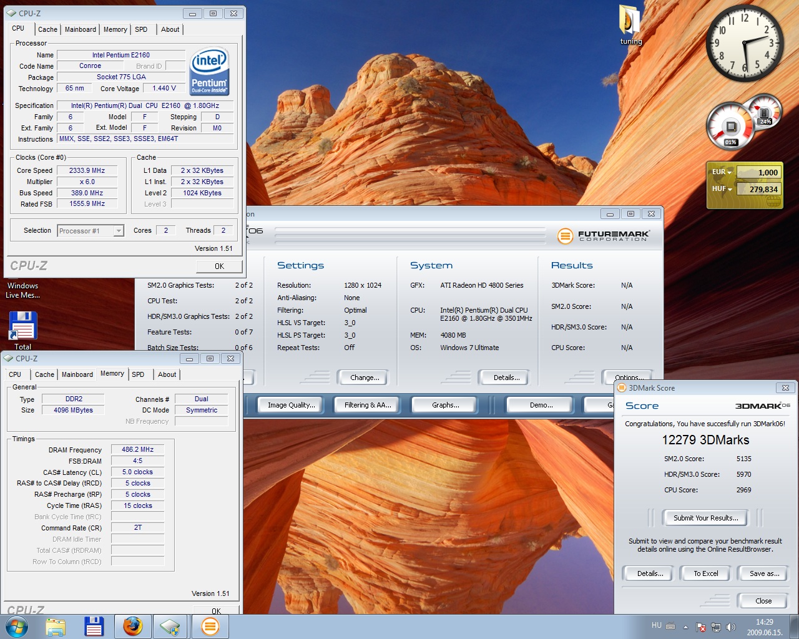Viewport: 799px width, 639px height.
Task: Click the Intel Pentium logo in CPU-Z
Action: pos(210,72)
